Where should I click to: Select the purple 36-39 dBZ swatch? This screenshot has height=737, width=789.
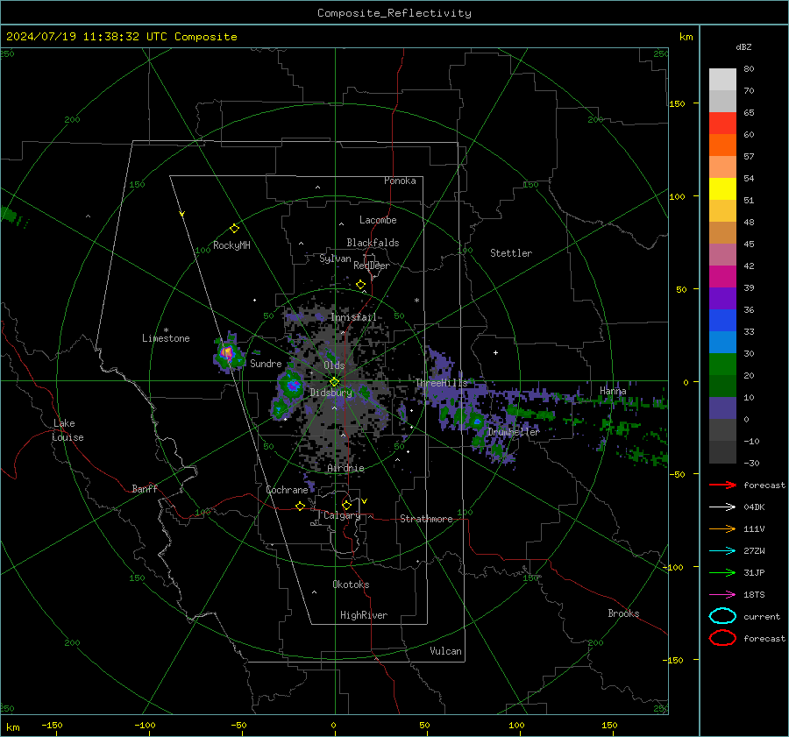coord(722,299)
